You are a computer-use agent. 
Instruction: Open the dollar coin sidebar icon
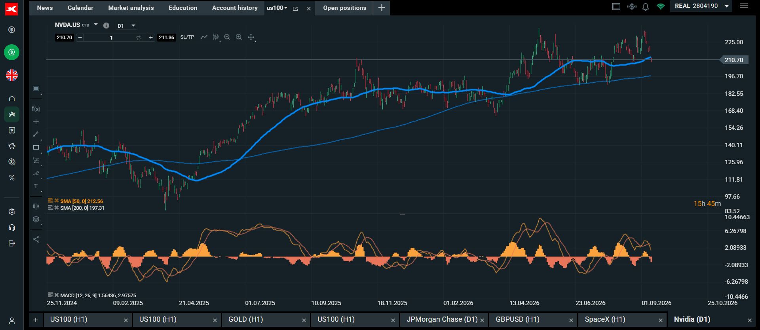point(12,30)
